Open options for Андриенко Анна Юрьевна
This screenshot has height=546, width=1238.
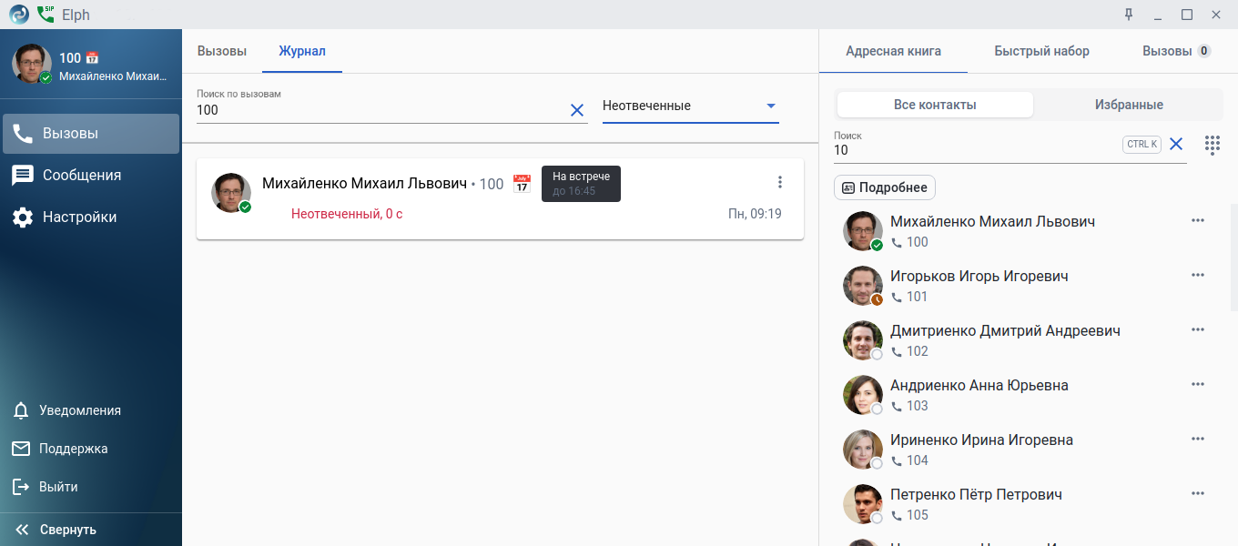[x=1197, y=384]
